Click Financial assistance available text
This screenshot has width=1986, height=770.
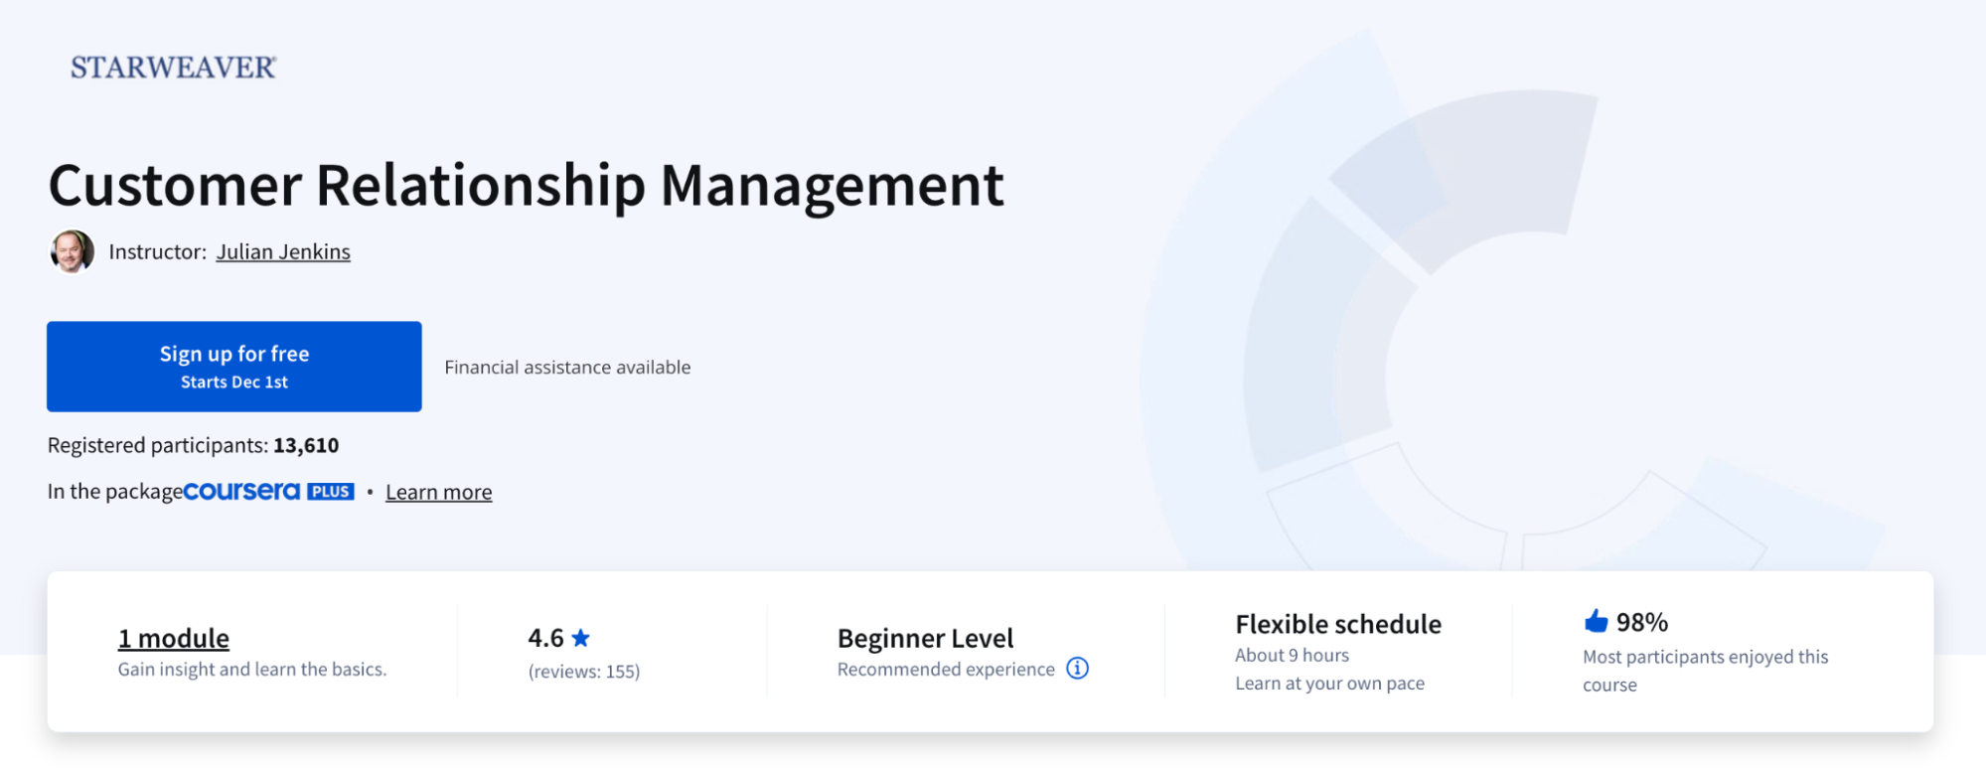click(x=567, y=368)
